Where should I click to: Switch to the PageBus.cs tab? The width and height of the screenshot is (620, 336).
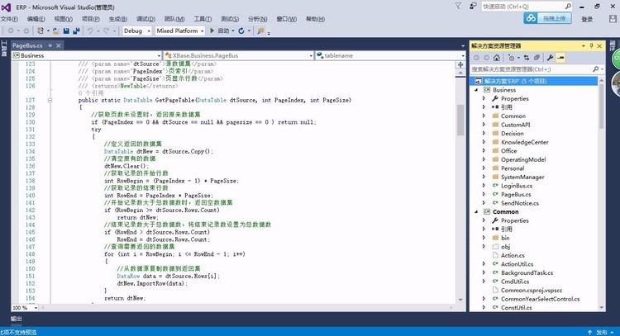tap(27, 45)
